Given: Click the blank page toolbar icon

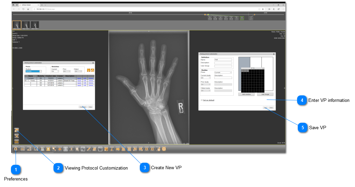Looking at the screenshot, I should pyautogui.click(x=42, y=149).
